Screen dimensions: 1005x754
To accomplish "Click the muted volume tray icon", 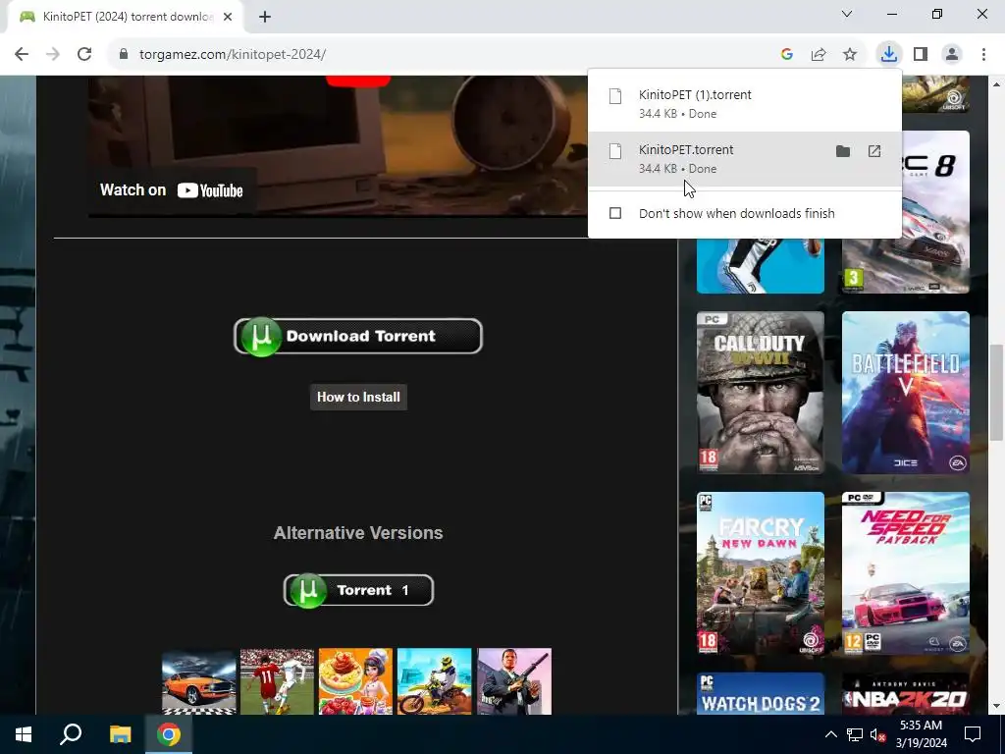I will coord(877,734).
